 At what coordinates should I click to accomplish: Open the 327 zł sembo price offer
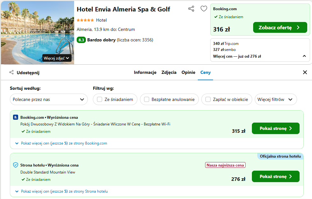tap(224, 49)
